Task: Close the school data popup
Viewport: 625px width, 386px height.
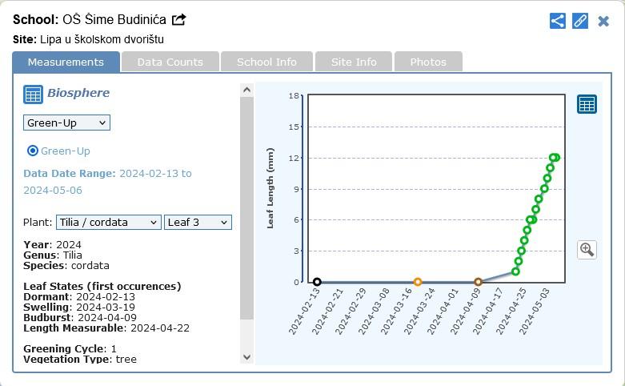Action: pyautogui.click(x=603, y=21)
